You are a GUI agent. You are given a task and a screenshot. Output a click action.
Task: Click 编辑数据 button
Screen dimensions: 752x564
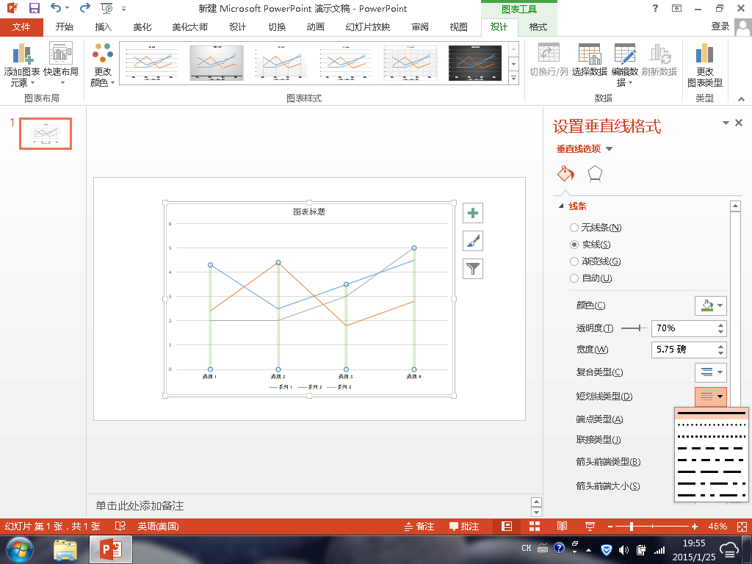[x=624, y=65]
